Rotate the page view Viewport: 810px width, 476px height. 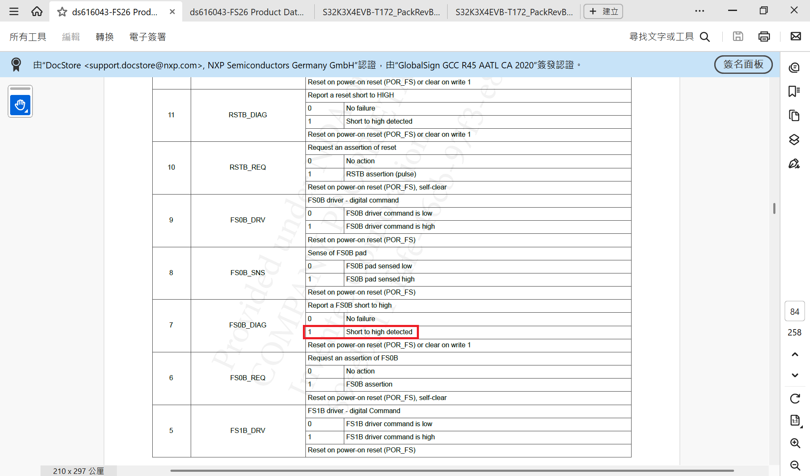(x=795, y=398)
